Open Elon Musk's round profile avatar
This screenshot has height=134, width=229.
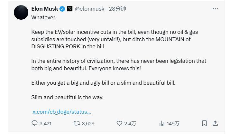coord(21,13)
